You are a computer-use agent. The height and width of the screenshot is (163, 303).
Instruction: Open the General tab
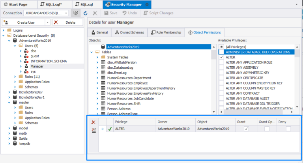tap(99, 32)
